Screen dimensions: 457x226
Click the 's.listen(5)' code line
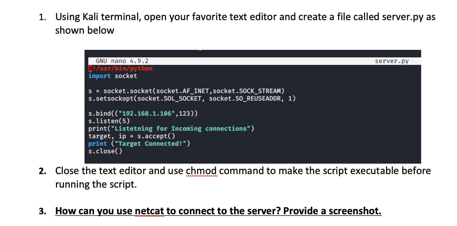[109, 121]
